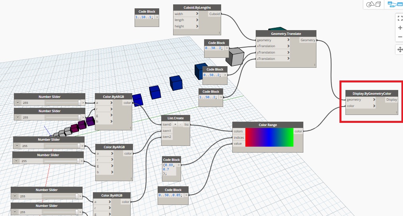The width and height of the screenshot is (403, 216).
Task: Enable the graph view navigation icon
Action: pyautogui.click(x=395, y=4)
